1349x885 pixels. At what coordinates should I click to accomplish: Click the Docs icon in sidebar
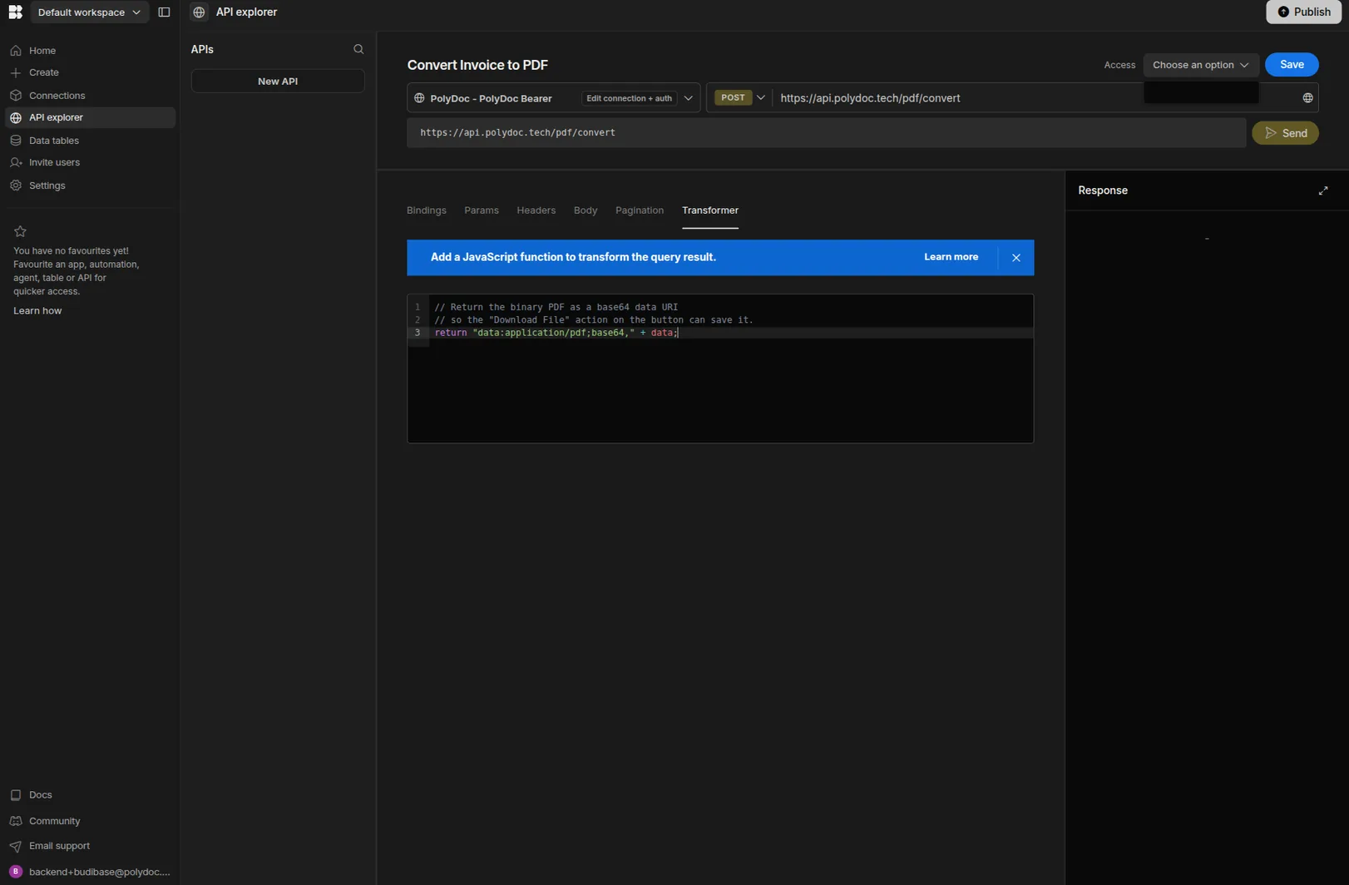click(16, 795)
